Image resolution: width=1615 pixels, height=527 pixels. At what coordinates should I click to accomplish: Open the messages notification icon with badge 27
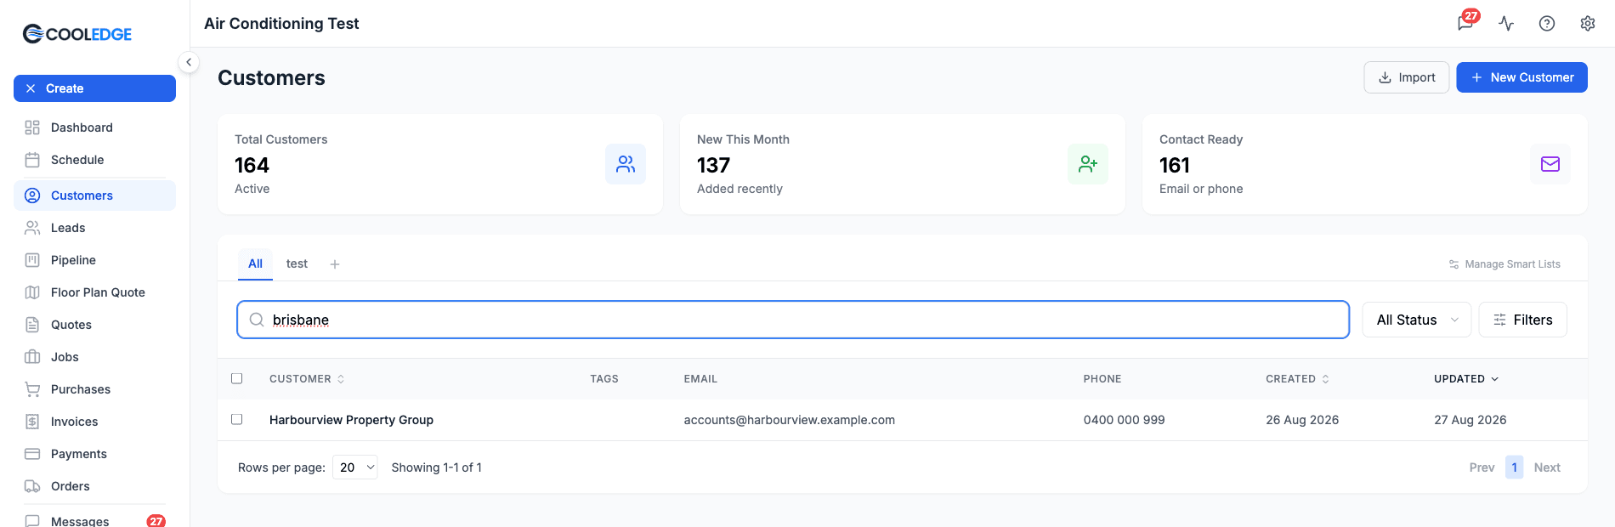[x=1466, y=22]
